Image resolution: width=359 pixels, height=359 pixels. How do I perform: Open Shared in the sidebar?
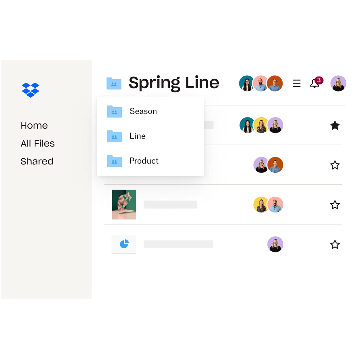coord(37,161)
